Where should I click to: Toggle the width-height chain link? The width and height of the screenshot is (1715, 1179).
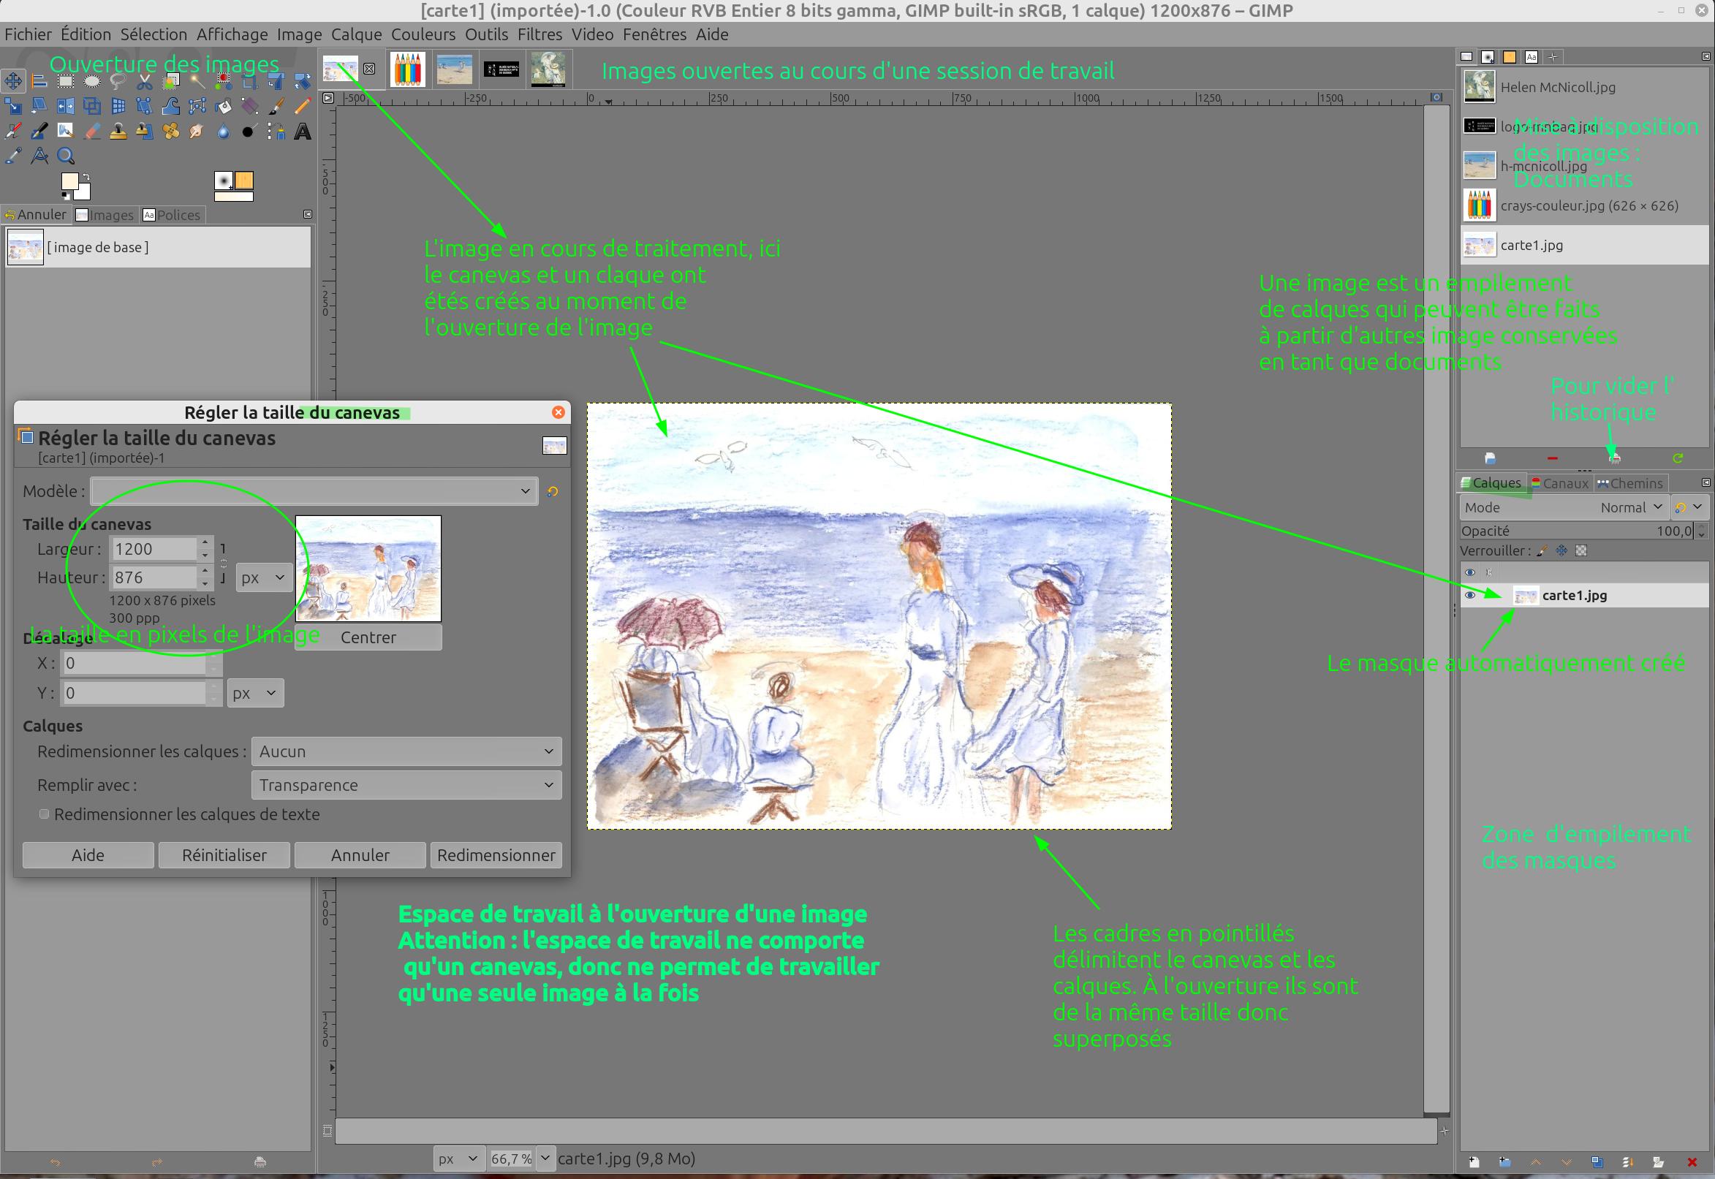point(223,563)
